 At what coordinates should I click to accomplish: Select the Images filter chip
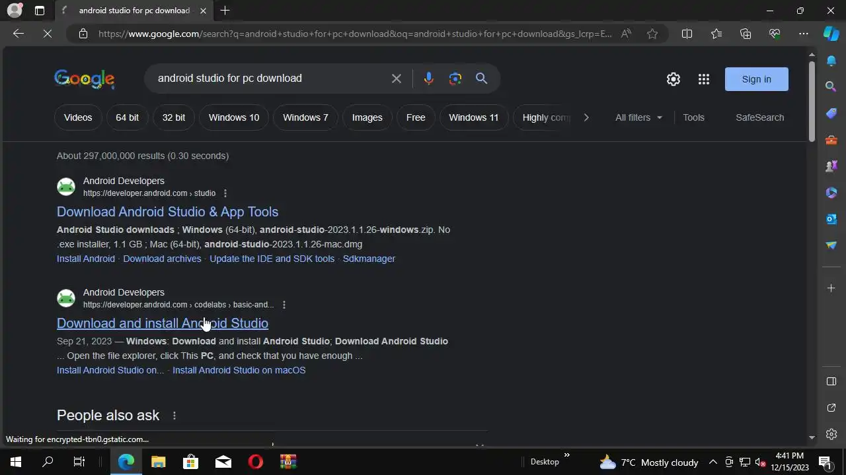367,117
